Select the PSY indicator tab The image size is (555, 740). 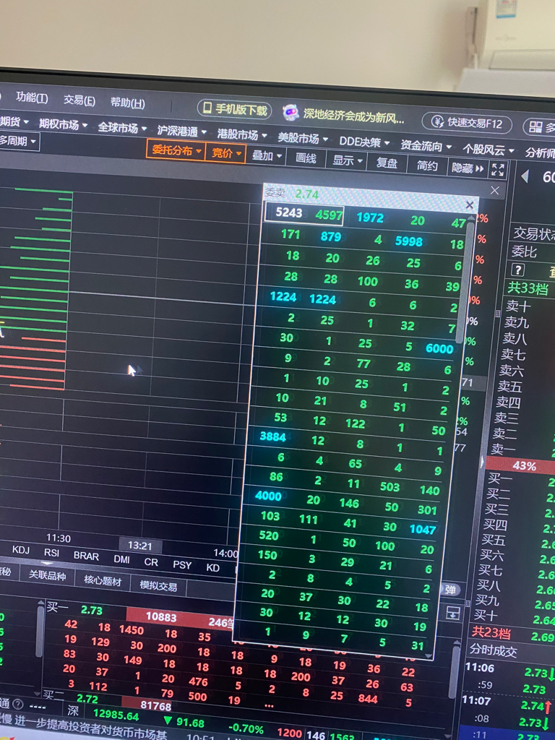pos(182,565)
